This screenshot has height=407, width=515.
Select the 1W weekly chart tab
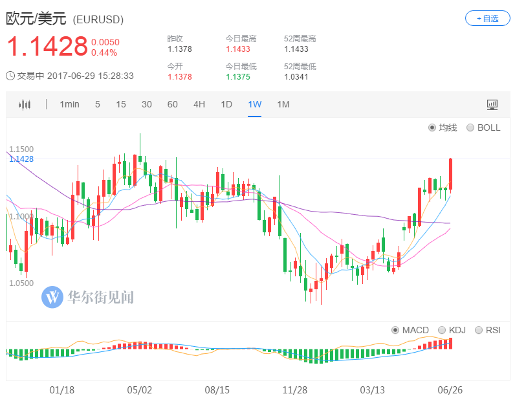point(254,105)
